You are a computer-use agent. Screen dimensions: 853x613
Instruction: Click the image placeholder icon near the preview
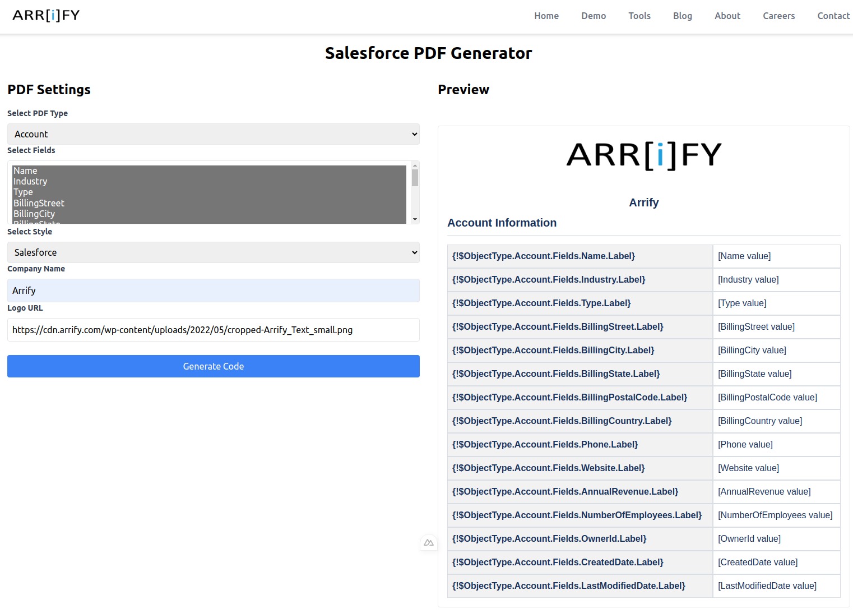428,543
